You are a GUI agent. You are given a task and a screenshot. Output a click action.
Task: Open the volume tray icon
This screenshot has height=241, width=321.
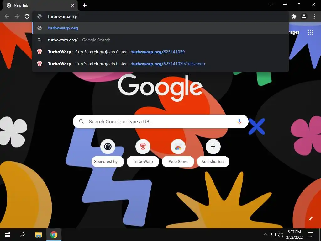[x=281, y=235]
